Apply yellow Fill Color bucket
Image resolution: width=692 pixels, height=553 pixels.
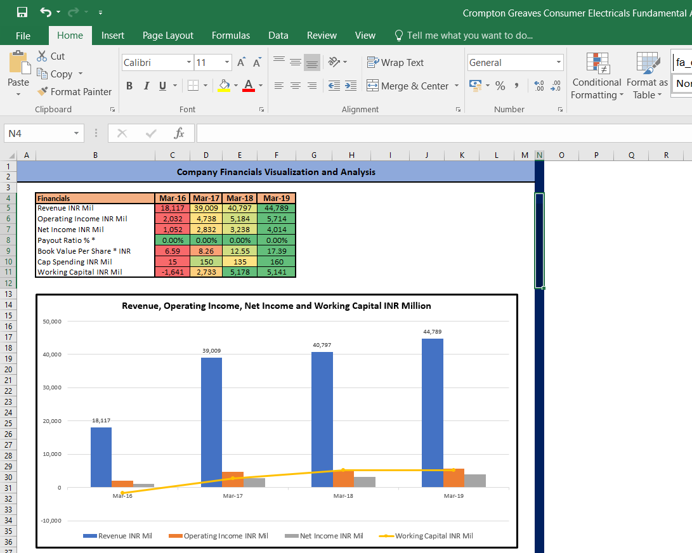tap(224, 86)
